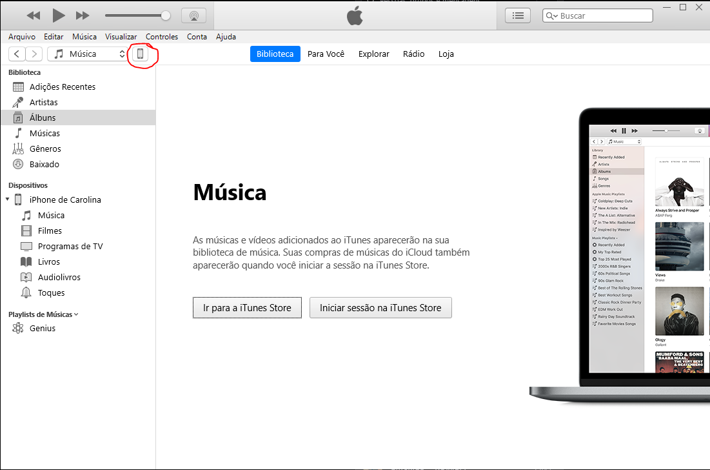
Task: Open the Controles menu
Action: [x=162, y=37]
